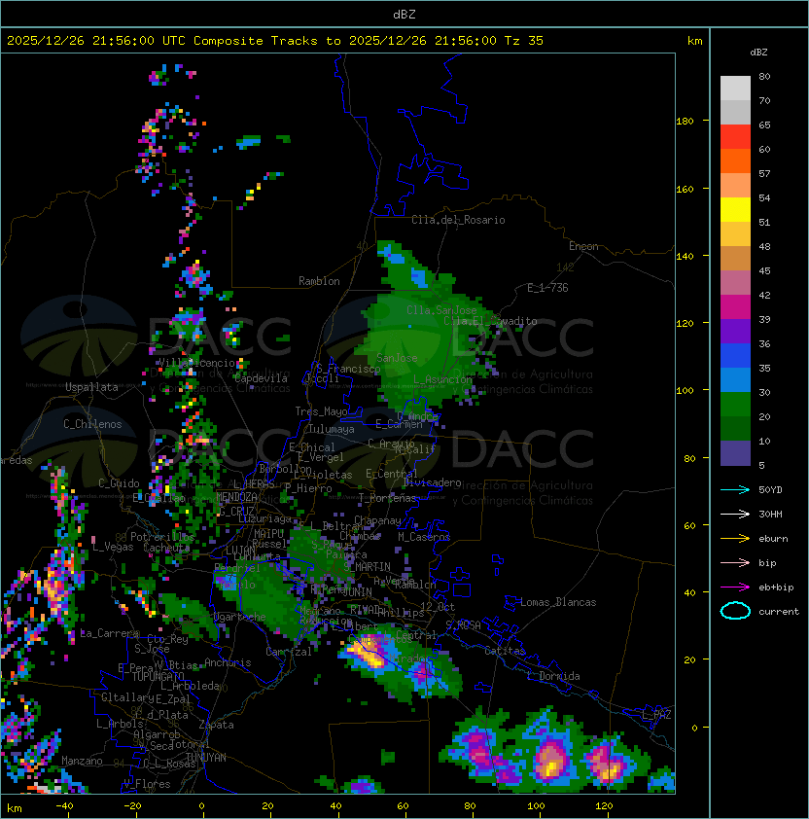The width and height of the screenshot is (809, 819).
Task: Click the '30HM' legend label
Action: [770, 515]
